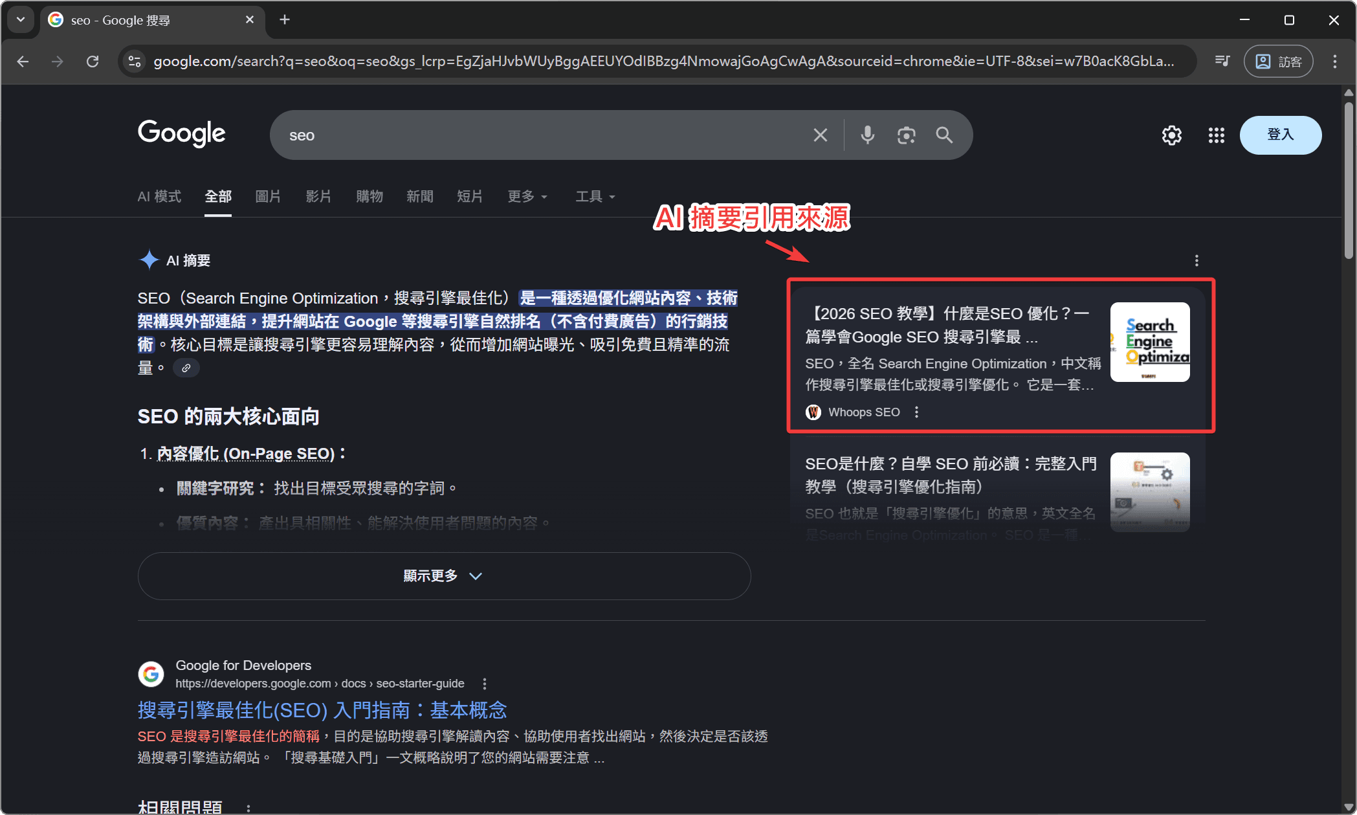1357x815 pixels.
Task: Open the 工具 search tools dropdown
Action: (593, 197)
